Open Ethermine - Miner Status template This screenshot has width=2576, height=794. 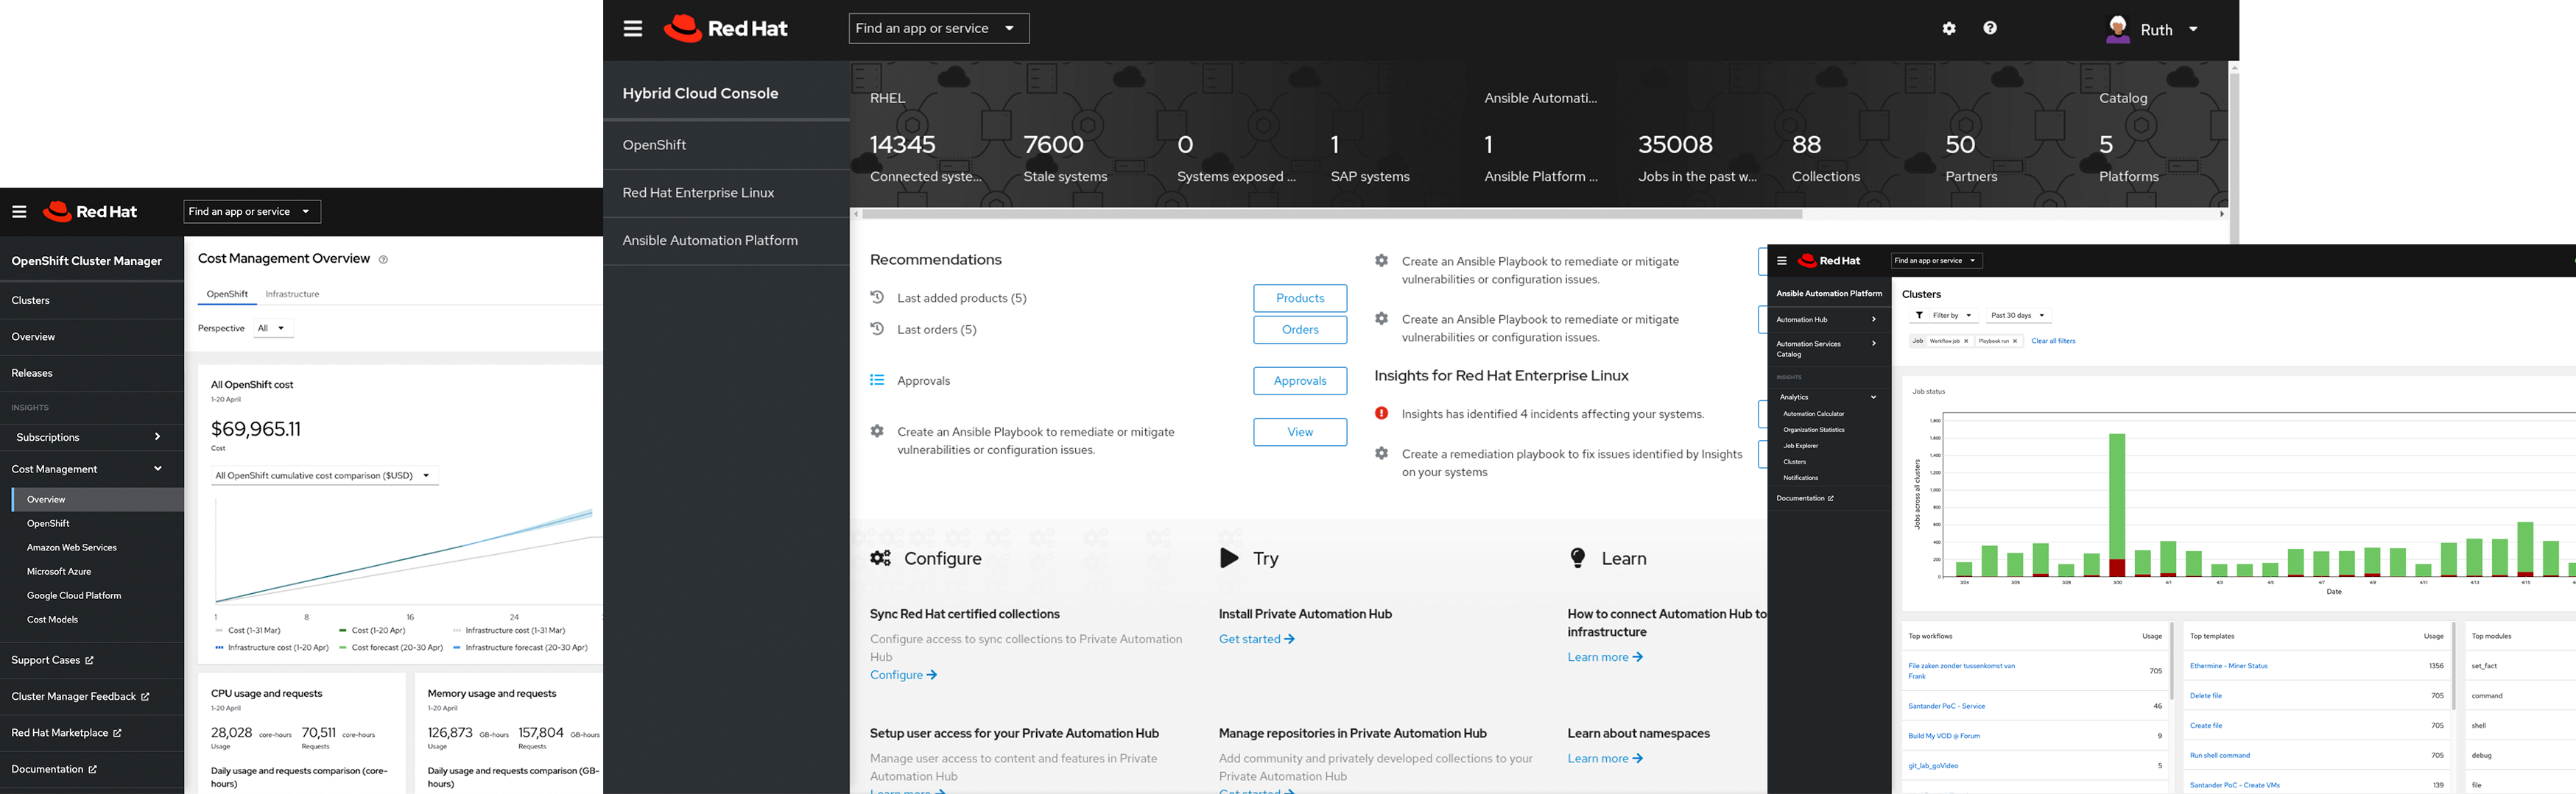pos(2229,666)
